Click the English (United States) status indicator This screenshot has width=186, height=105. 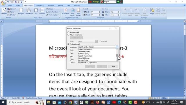(x=34, y=98)
